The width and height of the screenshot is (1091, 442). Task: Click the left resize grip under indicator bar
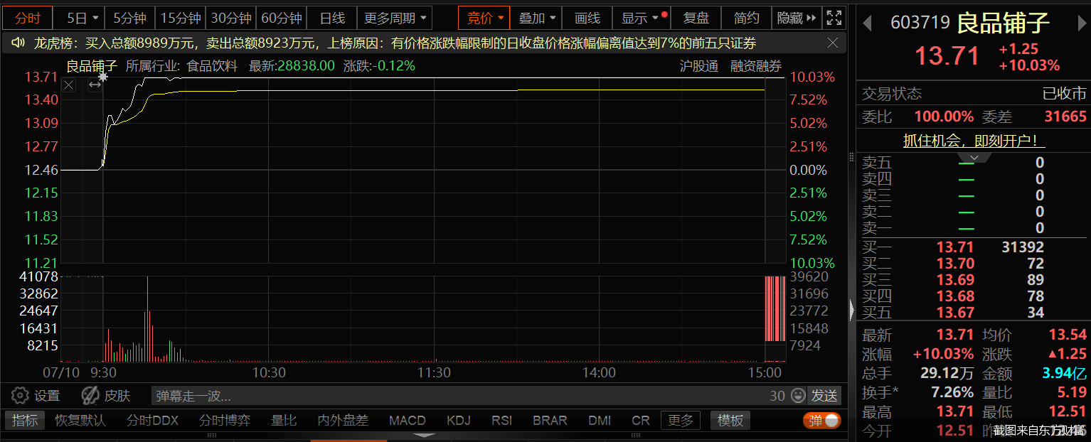tap(211, 435)
